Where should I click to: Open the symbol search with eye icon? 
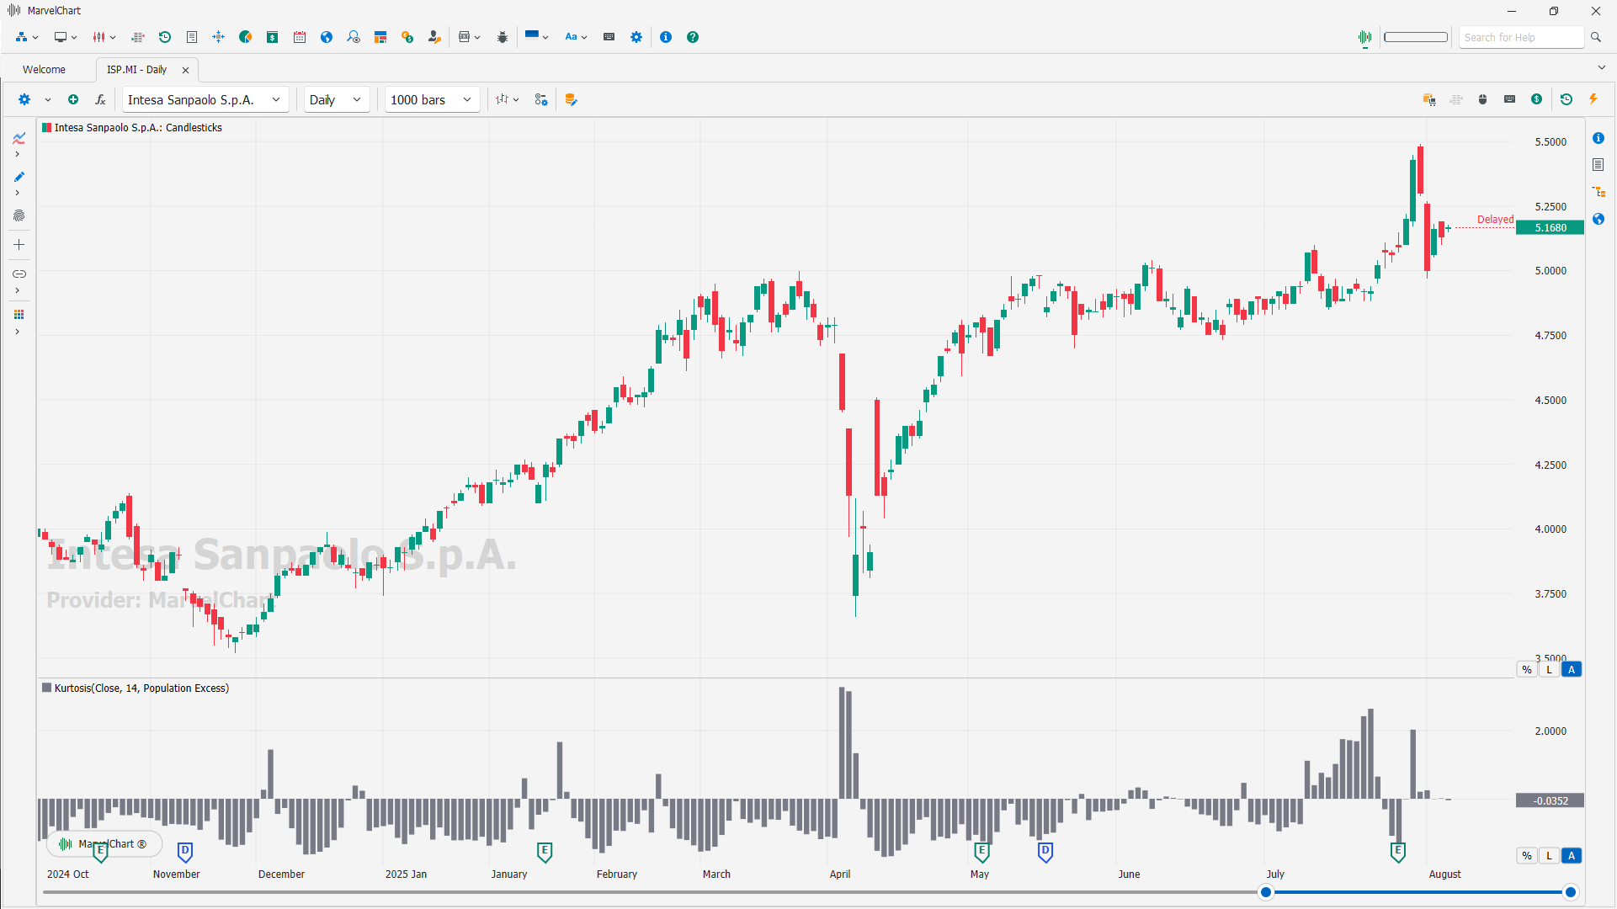point(354,37)
